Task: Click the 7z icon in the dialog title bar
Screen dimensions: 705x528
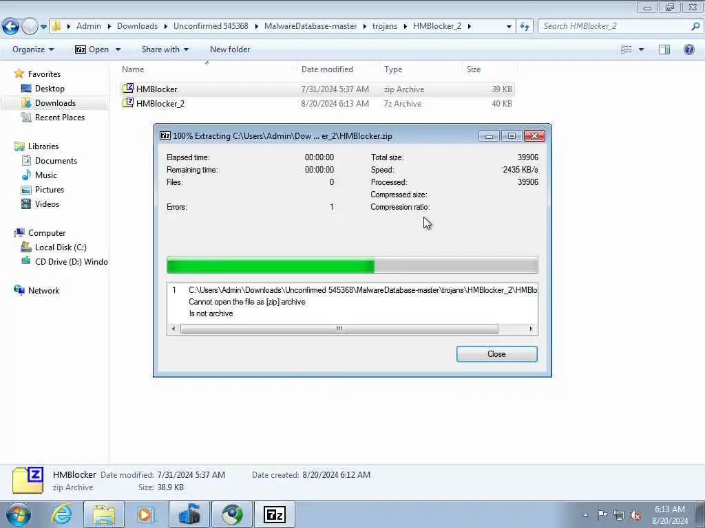Action: click(165, 135)
